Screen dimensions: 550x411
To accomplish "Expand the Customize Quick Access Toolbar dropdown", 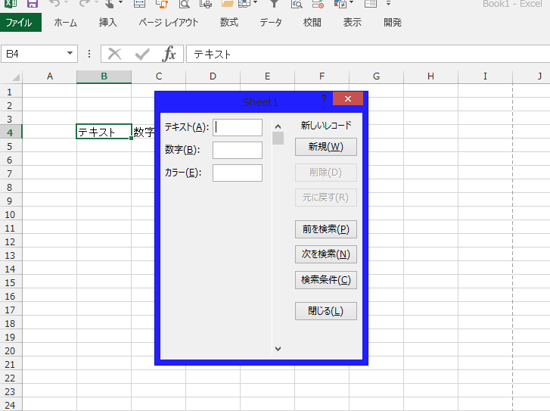I will pos(388,3).
